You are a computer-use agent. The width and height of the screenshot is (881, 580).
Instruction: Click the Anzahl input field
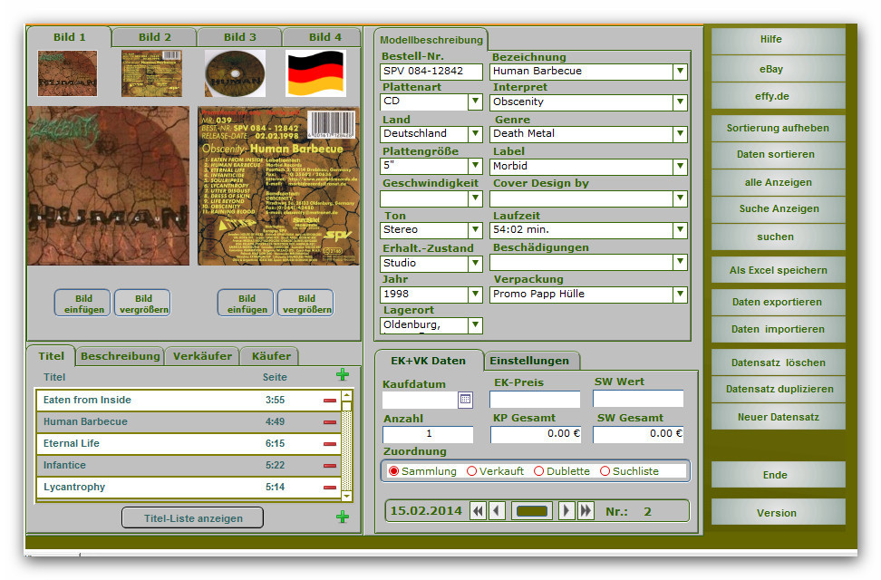tap(428, 434)
